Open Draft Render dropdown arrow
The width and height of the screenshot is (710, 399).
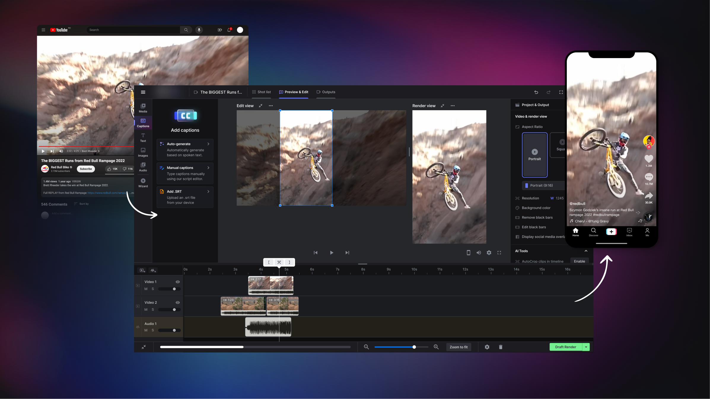[x=586, y=347]
